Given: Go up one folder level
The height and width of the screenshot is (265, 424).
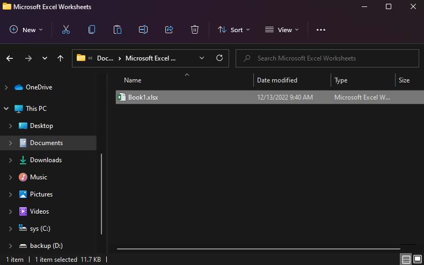Looking at the screenshot, I should pyautogui.click(x=60, y=58).
